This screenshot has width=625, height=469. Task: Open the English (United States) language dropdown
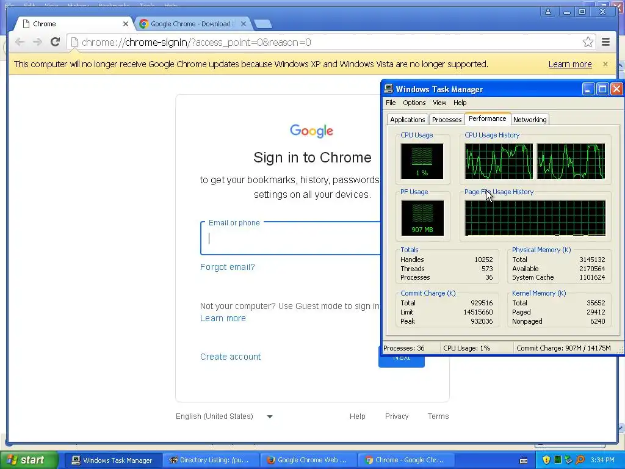tap(224, 416)
